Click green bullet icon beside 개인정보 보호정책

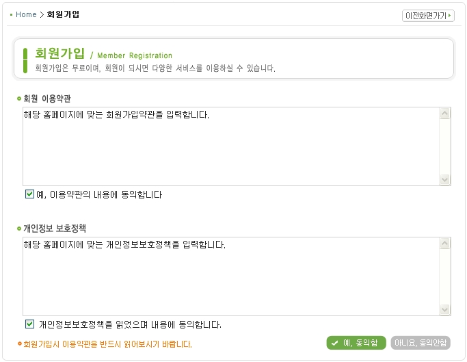coord(19,229)
